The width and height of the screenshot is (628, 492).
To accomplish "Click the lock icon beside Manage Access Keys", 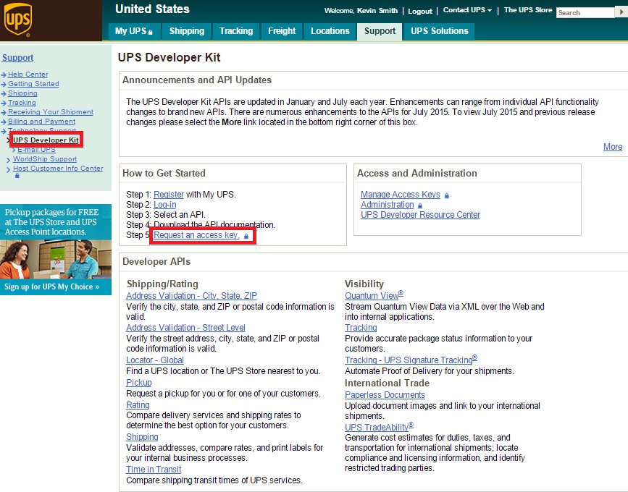I will tap(447, 195).
